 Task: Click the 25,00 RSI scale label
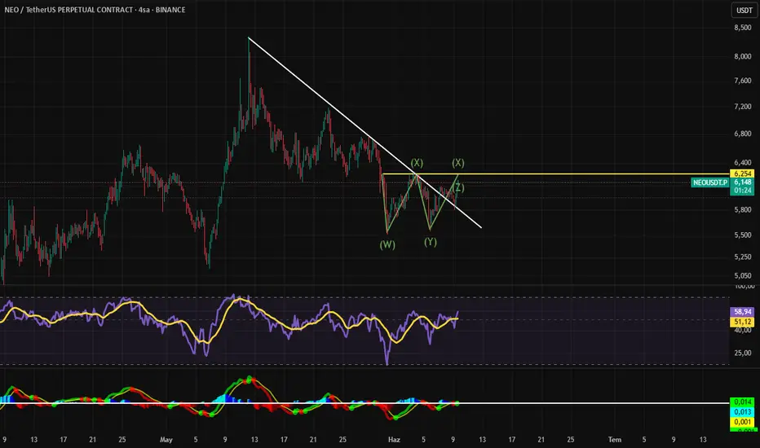[x=743, y=353]
